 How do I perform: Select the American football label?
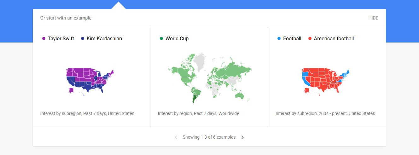point(334,38)
